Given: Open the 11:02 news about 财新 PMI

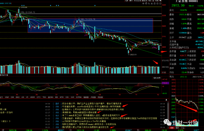Looking at the screenshot, I should click(x=84, y=121).
